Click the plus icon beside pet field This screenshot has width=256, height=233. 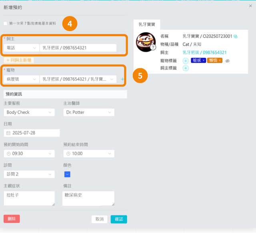coord(122,79)
